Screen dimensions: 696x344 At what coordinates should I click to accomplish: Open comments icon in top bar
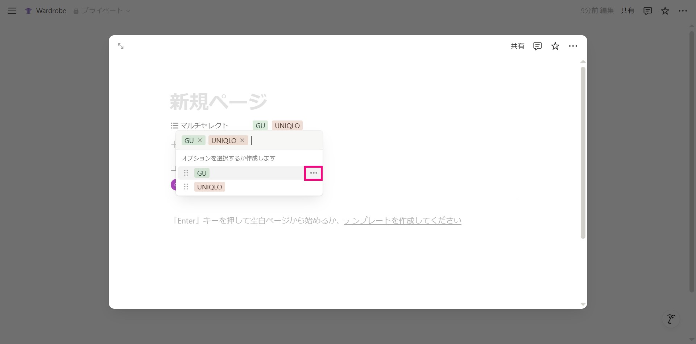pos(647,11)
